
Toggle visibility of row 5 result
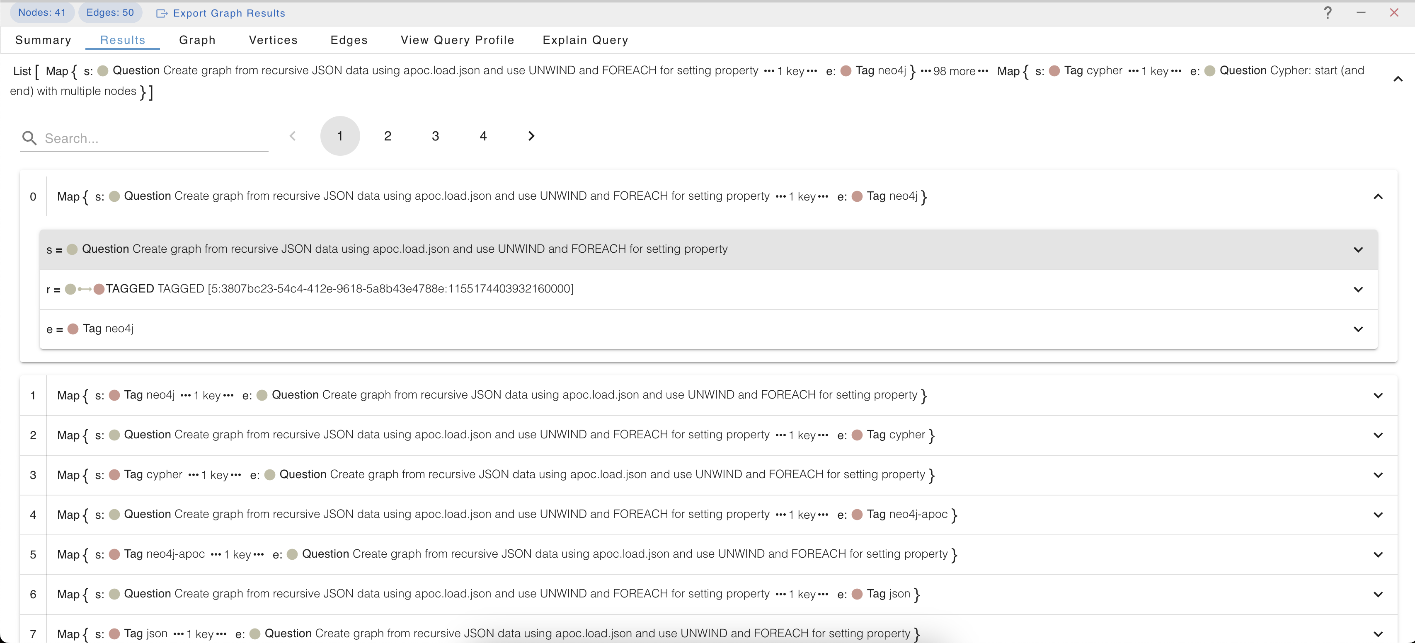pos(1378,554)
